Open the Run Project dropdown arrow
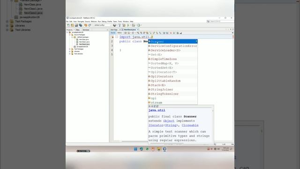 point(130,25)
